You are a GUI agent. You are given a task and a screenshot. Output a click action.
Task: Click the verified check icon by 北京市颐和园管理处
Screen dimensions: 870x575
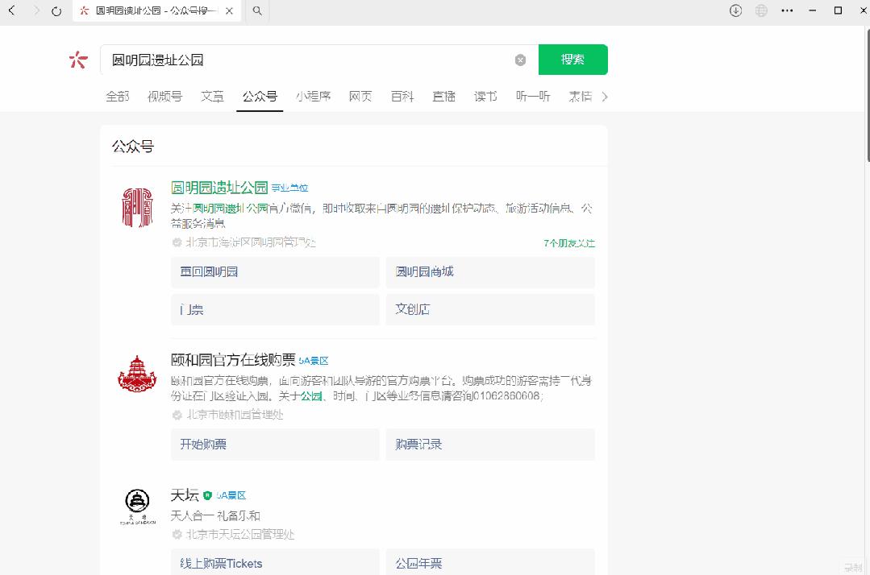click(177, 415)
